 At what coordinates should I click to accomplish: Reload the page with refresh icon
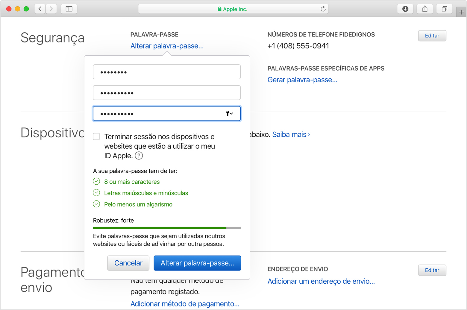point(323,9)
